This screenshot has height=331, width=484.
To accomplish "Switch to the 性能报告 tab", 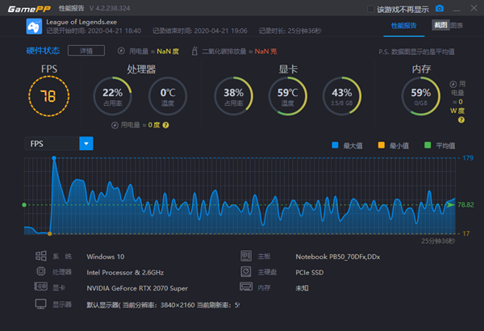I will (404, 26).
